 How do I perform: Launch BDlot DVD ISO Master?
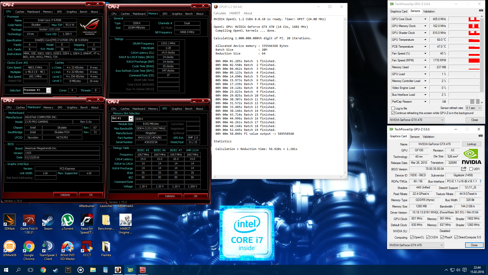coord(67,250)
